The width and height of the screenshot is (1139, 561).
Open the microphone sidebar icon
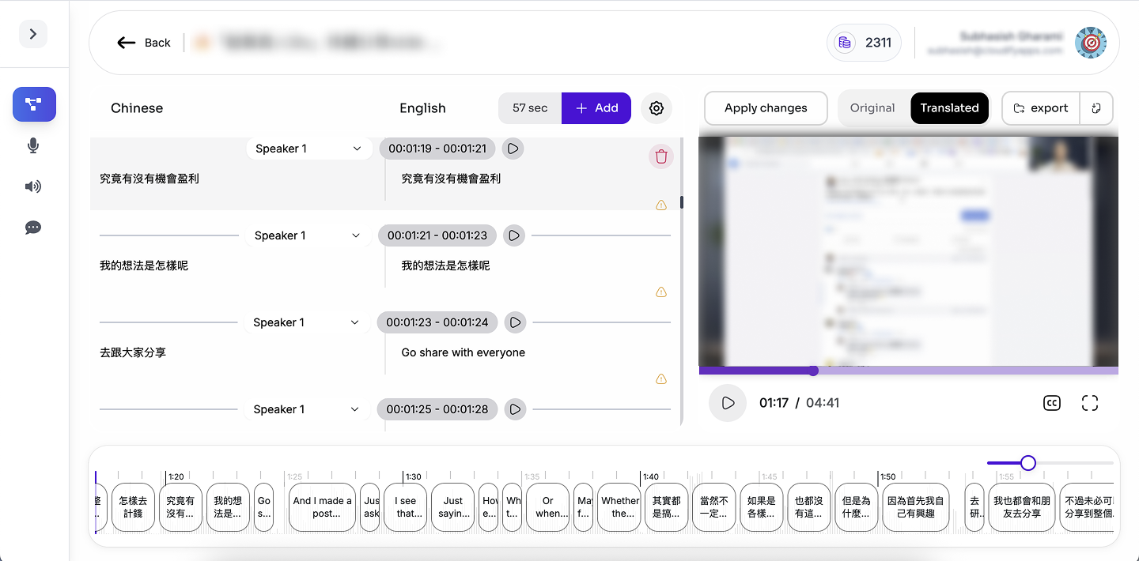[33, 145]
